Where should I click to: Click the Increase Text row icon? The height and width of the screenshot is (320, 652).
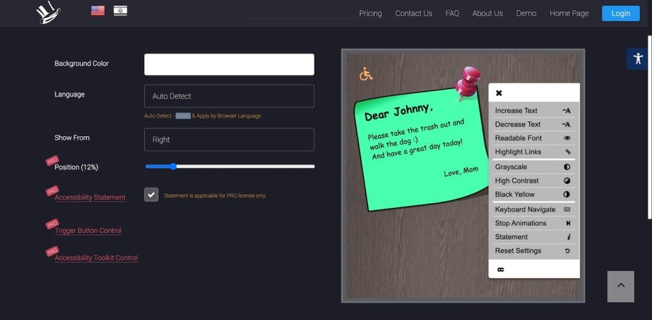[566, 111]
